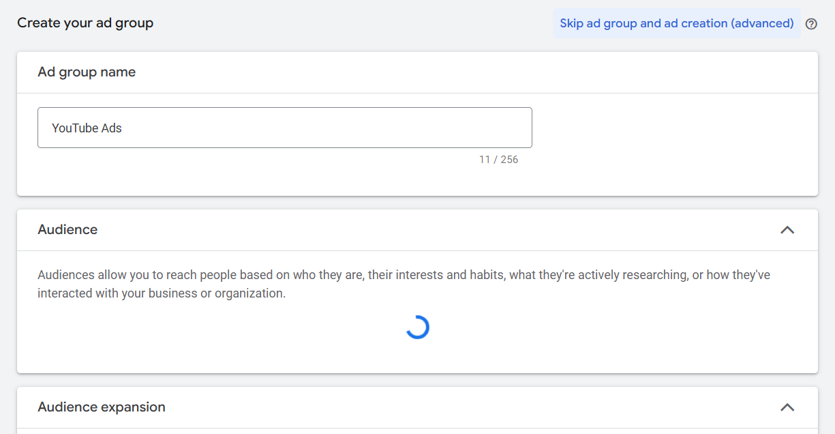This screenshot has width=835, height=434.
Task: Click the Ad group name card heading
Action: (x=87, y=72)
